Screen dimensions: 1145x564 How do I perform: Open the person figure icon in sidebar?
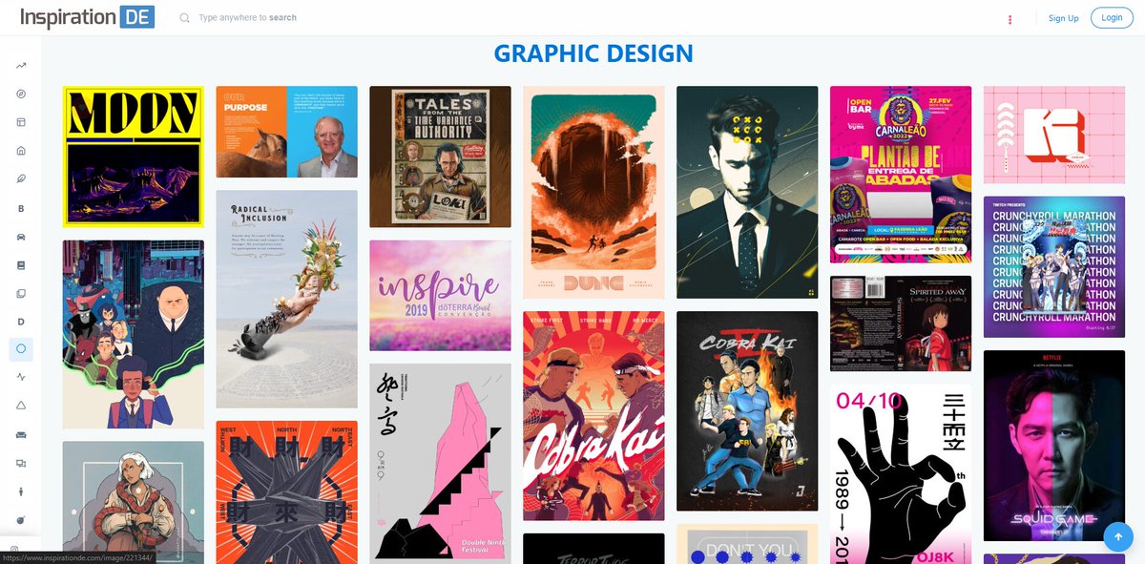(x=21, y=491)
